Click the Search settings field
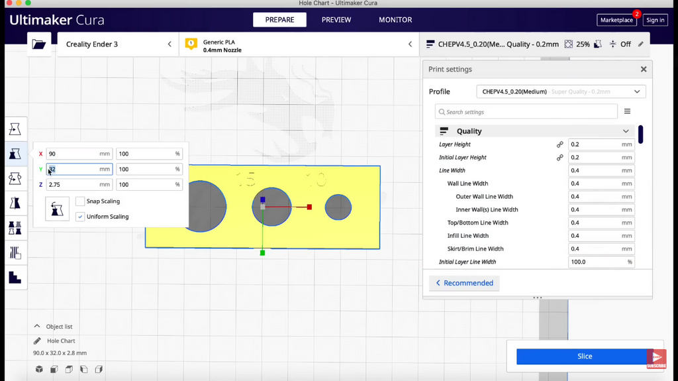Image resolution: width=678 pixels, height=381 pixels. (x=526, y=112)
